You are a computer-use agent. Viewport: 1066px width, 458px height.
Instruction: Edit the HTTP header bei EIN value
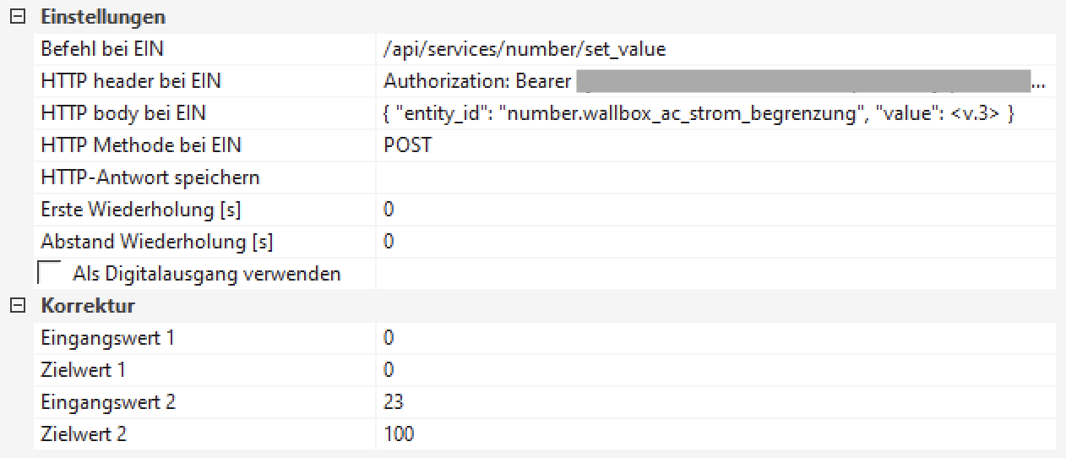tap(714, 82)
